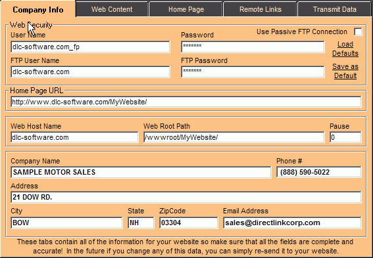The height and width of the screenshot is (258, 373).
Task: Edit the Company Name field
Action: click(x=141, y=172)
